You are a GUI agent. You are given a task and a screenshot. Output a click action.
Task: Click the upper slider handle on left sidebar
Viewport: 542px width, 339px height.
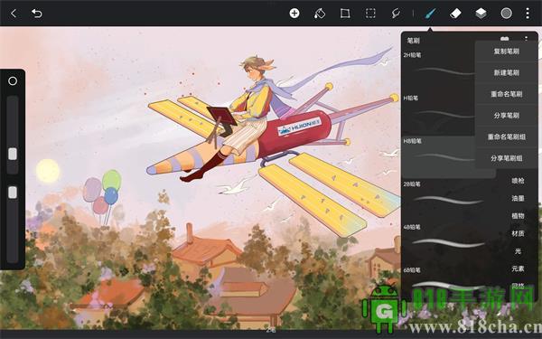coord(13,154)
